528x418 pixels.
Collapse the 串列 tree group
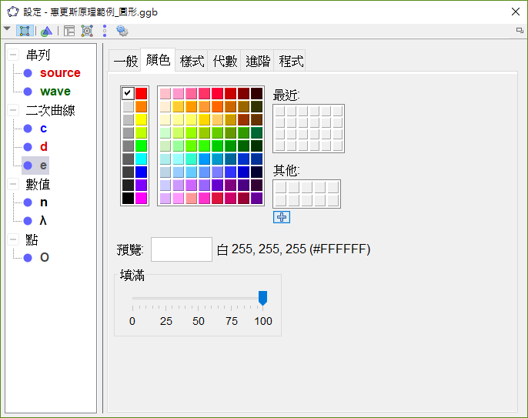point(13,55)
